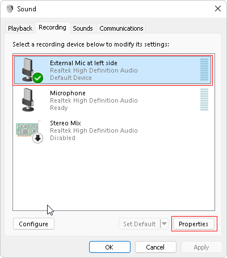Image resolution: width=227 pixels, height=258 pixels.
Task: Confirm with the OK button
Action: (110, 247)
